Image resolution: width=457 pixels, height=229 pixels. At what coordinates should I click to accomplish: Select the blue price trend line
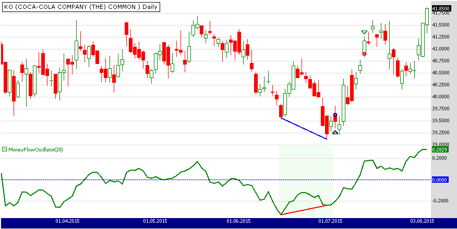304,128
